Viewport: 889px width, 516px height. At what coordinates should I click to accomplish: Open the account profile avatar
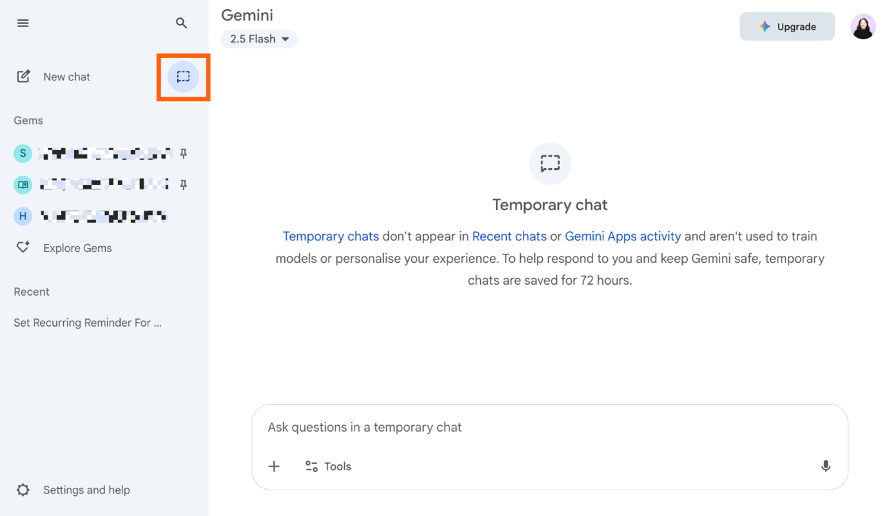coord(863,26)
